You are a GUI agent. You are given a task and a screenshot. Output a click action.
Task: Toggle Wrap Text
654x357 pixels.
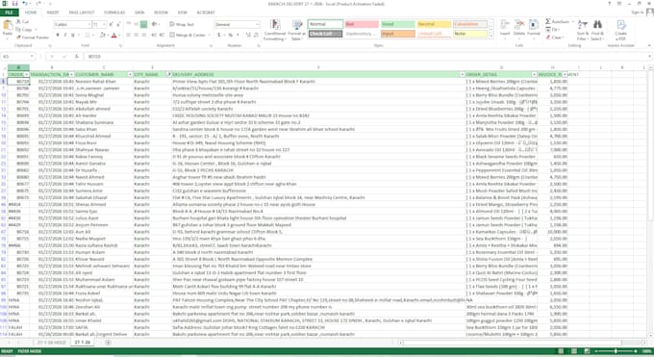tap(182, 24)
